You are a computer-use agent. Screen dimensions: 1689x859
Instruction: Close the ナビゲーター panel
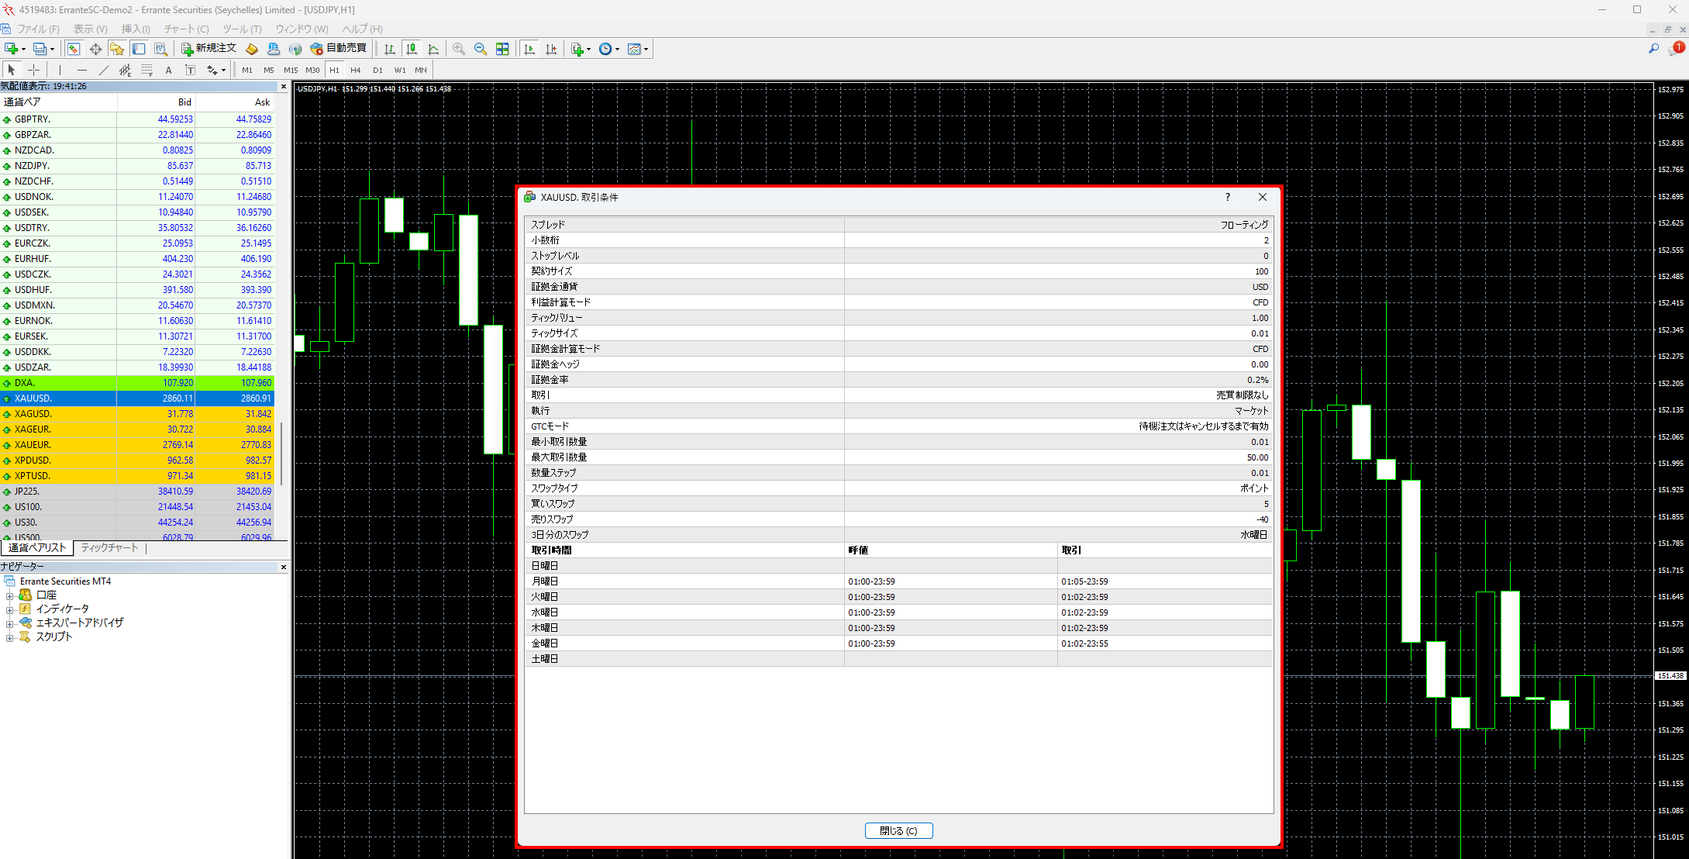pos(284,567)
